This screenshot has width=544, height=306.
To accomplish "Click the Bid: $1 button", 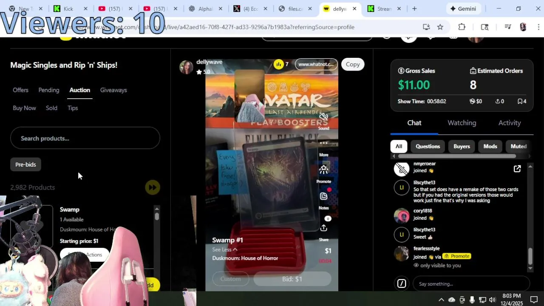I will click(x=292, y=279).
